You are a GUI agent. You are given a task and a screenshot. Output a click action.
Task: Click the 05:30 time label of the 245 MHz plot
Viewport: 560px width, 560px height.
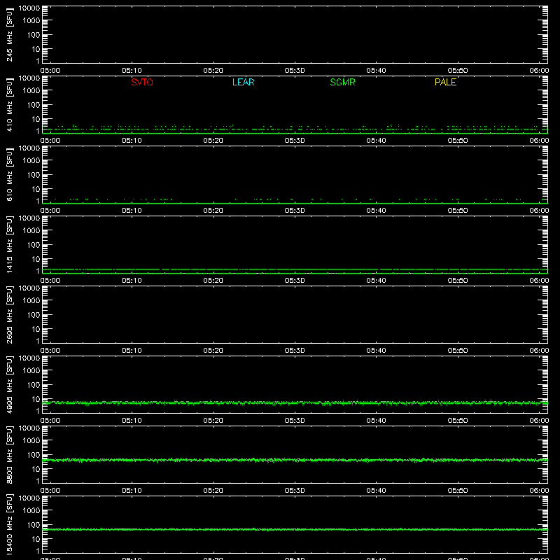(x=295, y=71)
